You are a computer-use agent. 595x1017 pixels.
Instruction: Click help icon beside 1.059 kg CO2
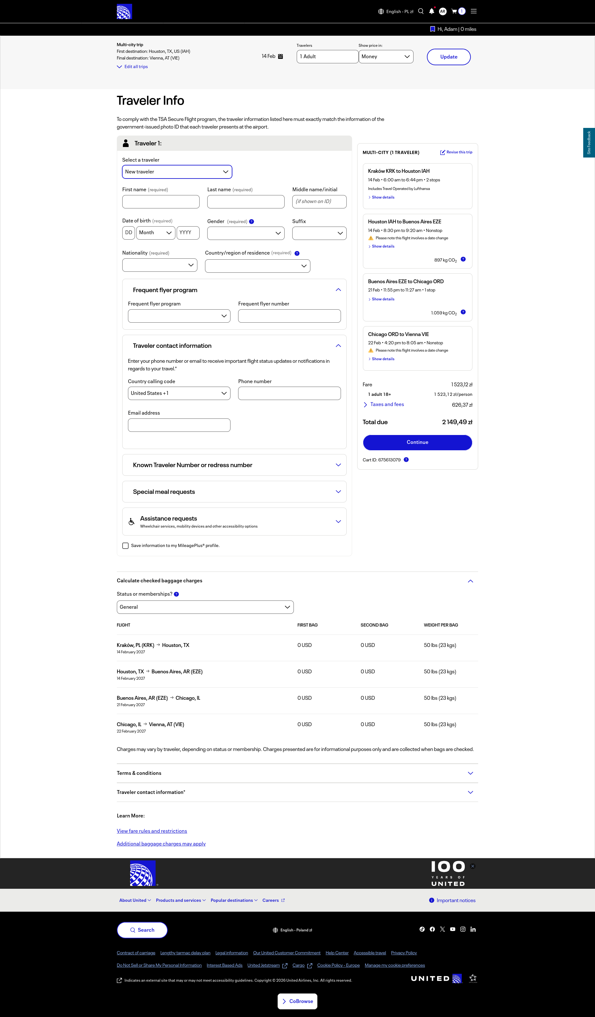tap(464, 312)
